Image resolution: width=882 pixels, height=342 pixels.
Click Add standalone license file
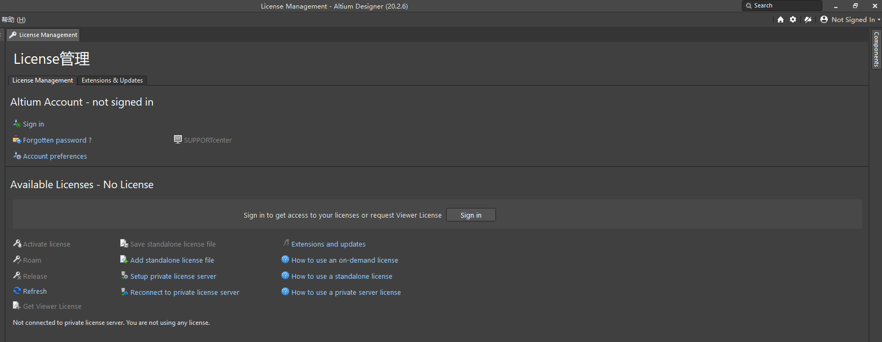[172, 260]
